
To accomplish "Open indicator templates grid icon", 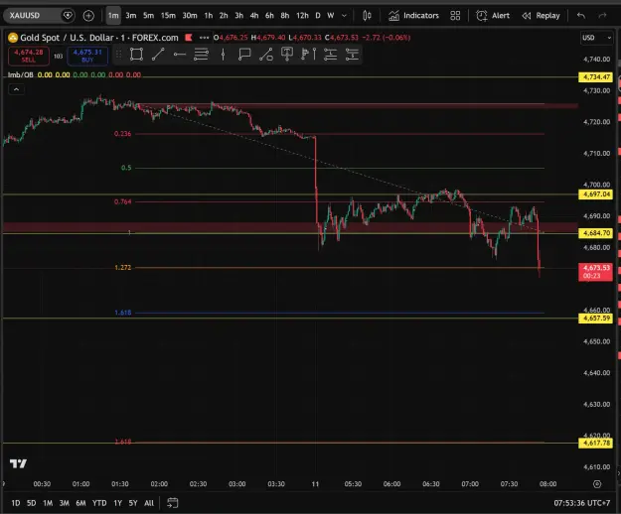I will pos(455,16).
